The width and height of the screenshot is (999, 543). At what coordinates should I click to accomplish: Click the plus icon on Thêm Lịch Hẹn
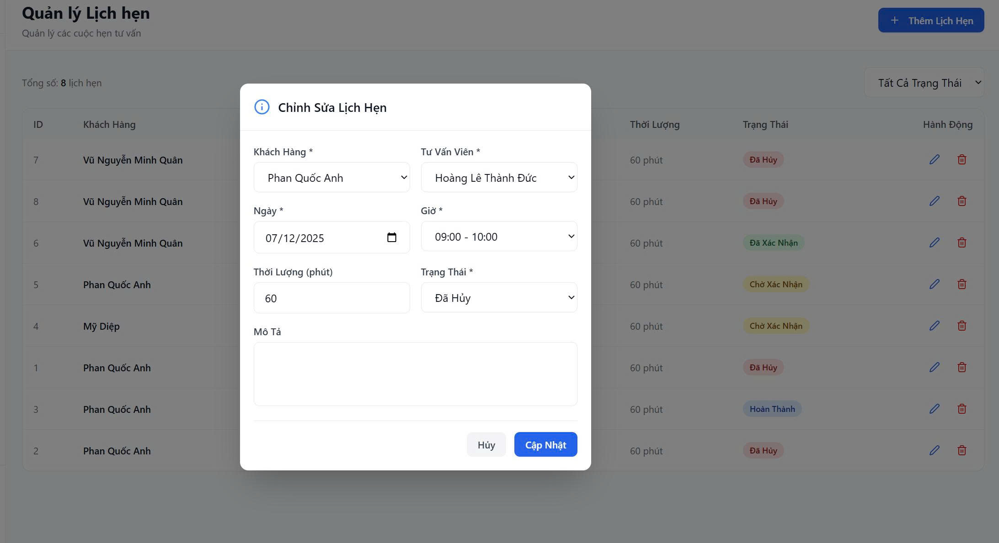895,21
